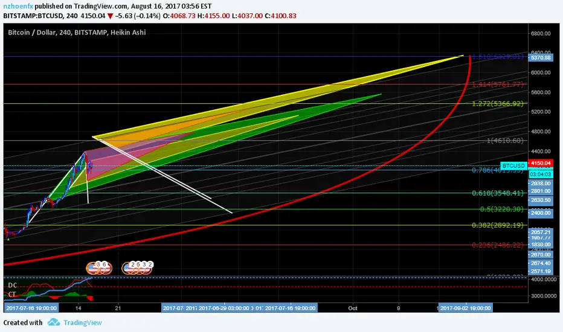
Task: Click the 4800.00 price axis tick
Action: coord(541,132)
